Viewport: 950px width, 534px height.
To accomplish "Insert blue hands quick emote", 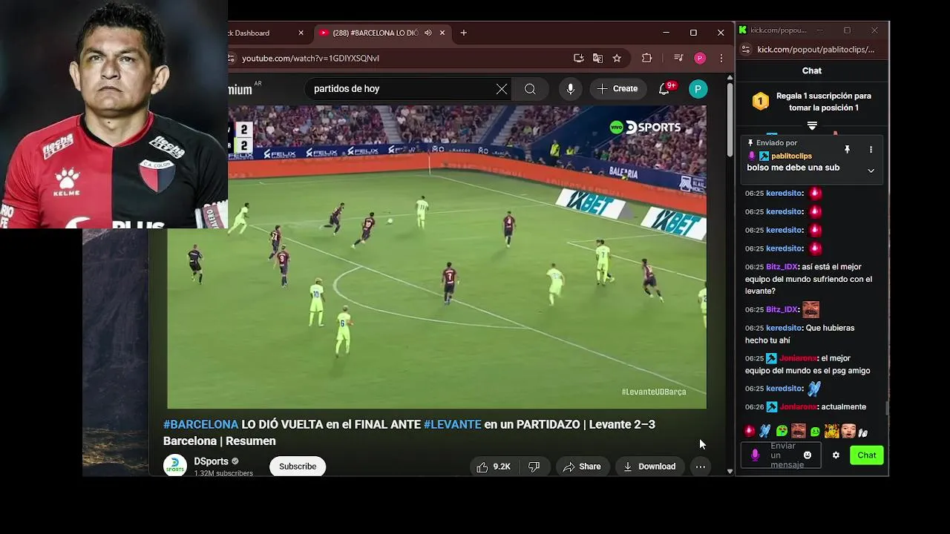I will tap(765, 431).
